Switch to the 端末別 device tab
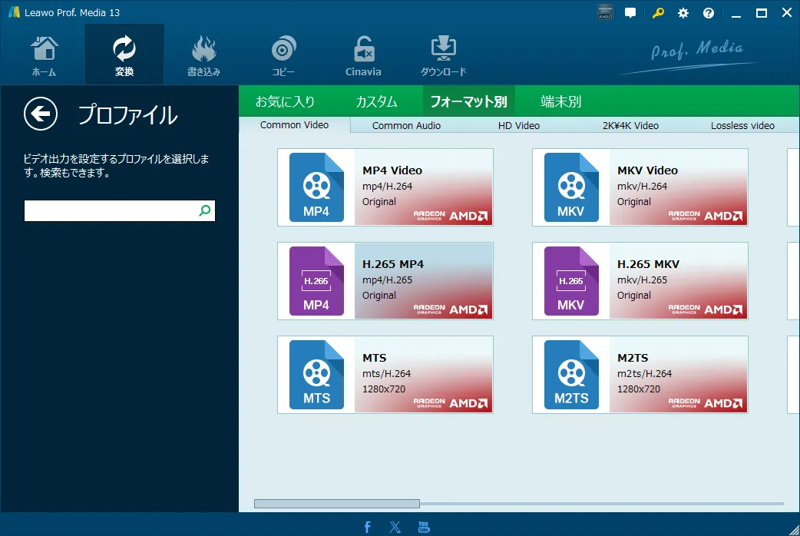The image size is (800, 536). (560, 101)
